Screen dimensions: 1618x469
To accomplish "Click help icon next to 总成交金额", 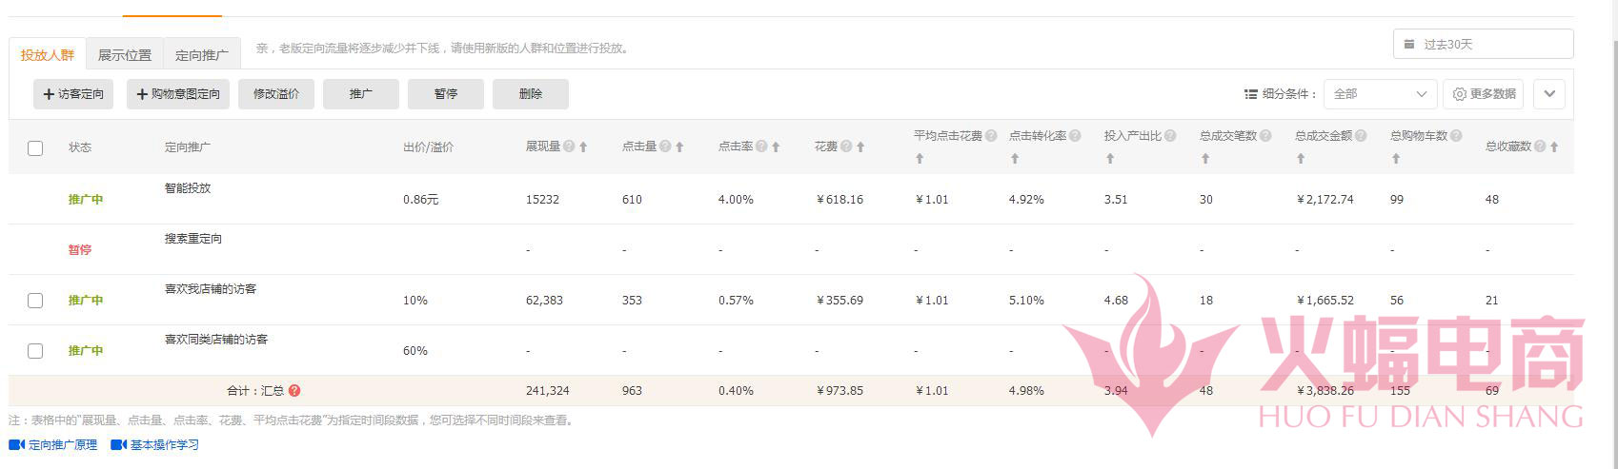I will click(x=1361, y=136).
